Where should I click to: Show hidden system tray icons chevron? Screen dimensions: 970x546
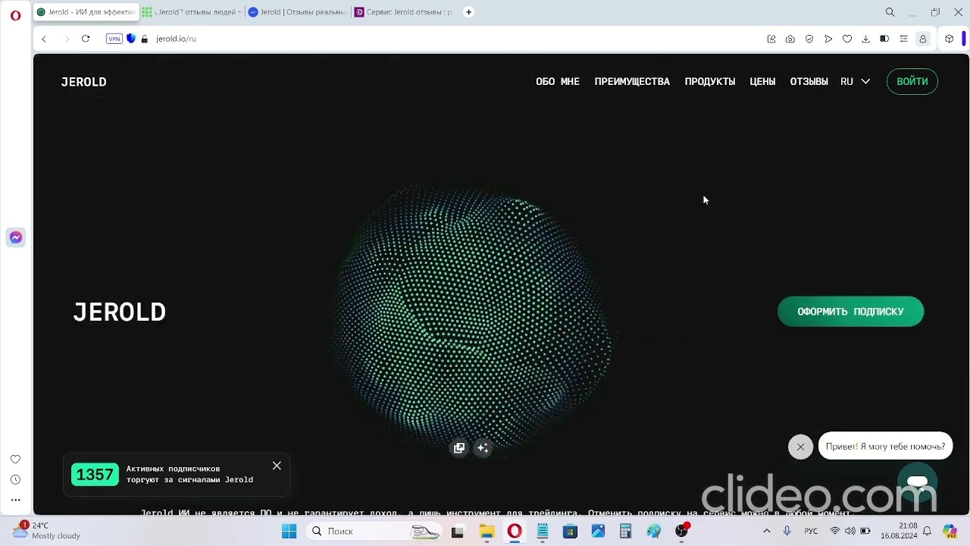(x=767, y=532)
